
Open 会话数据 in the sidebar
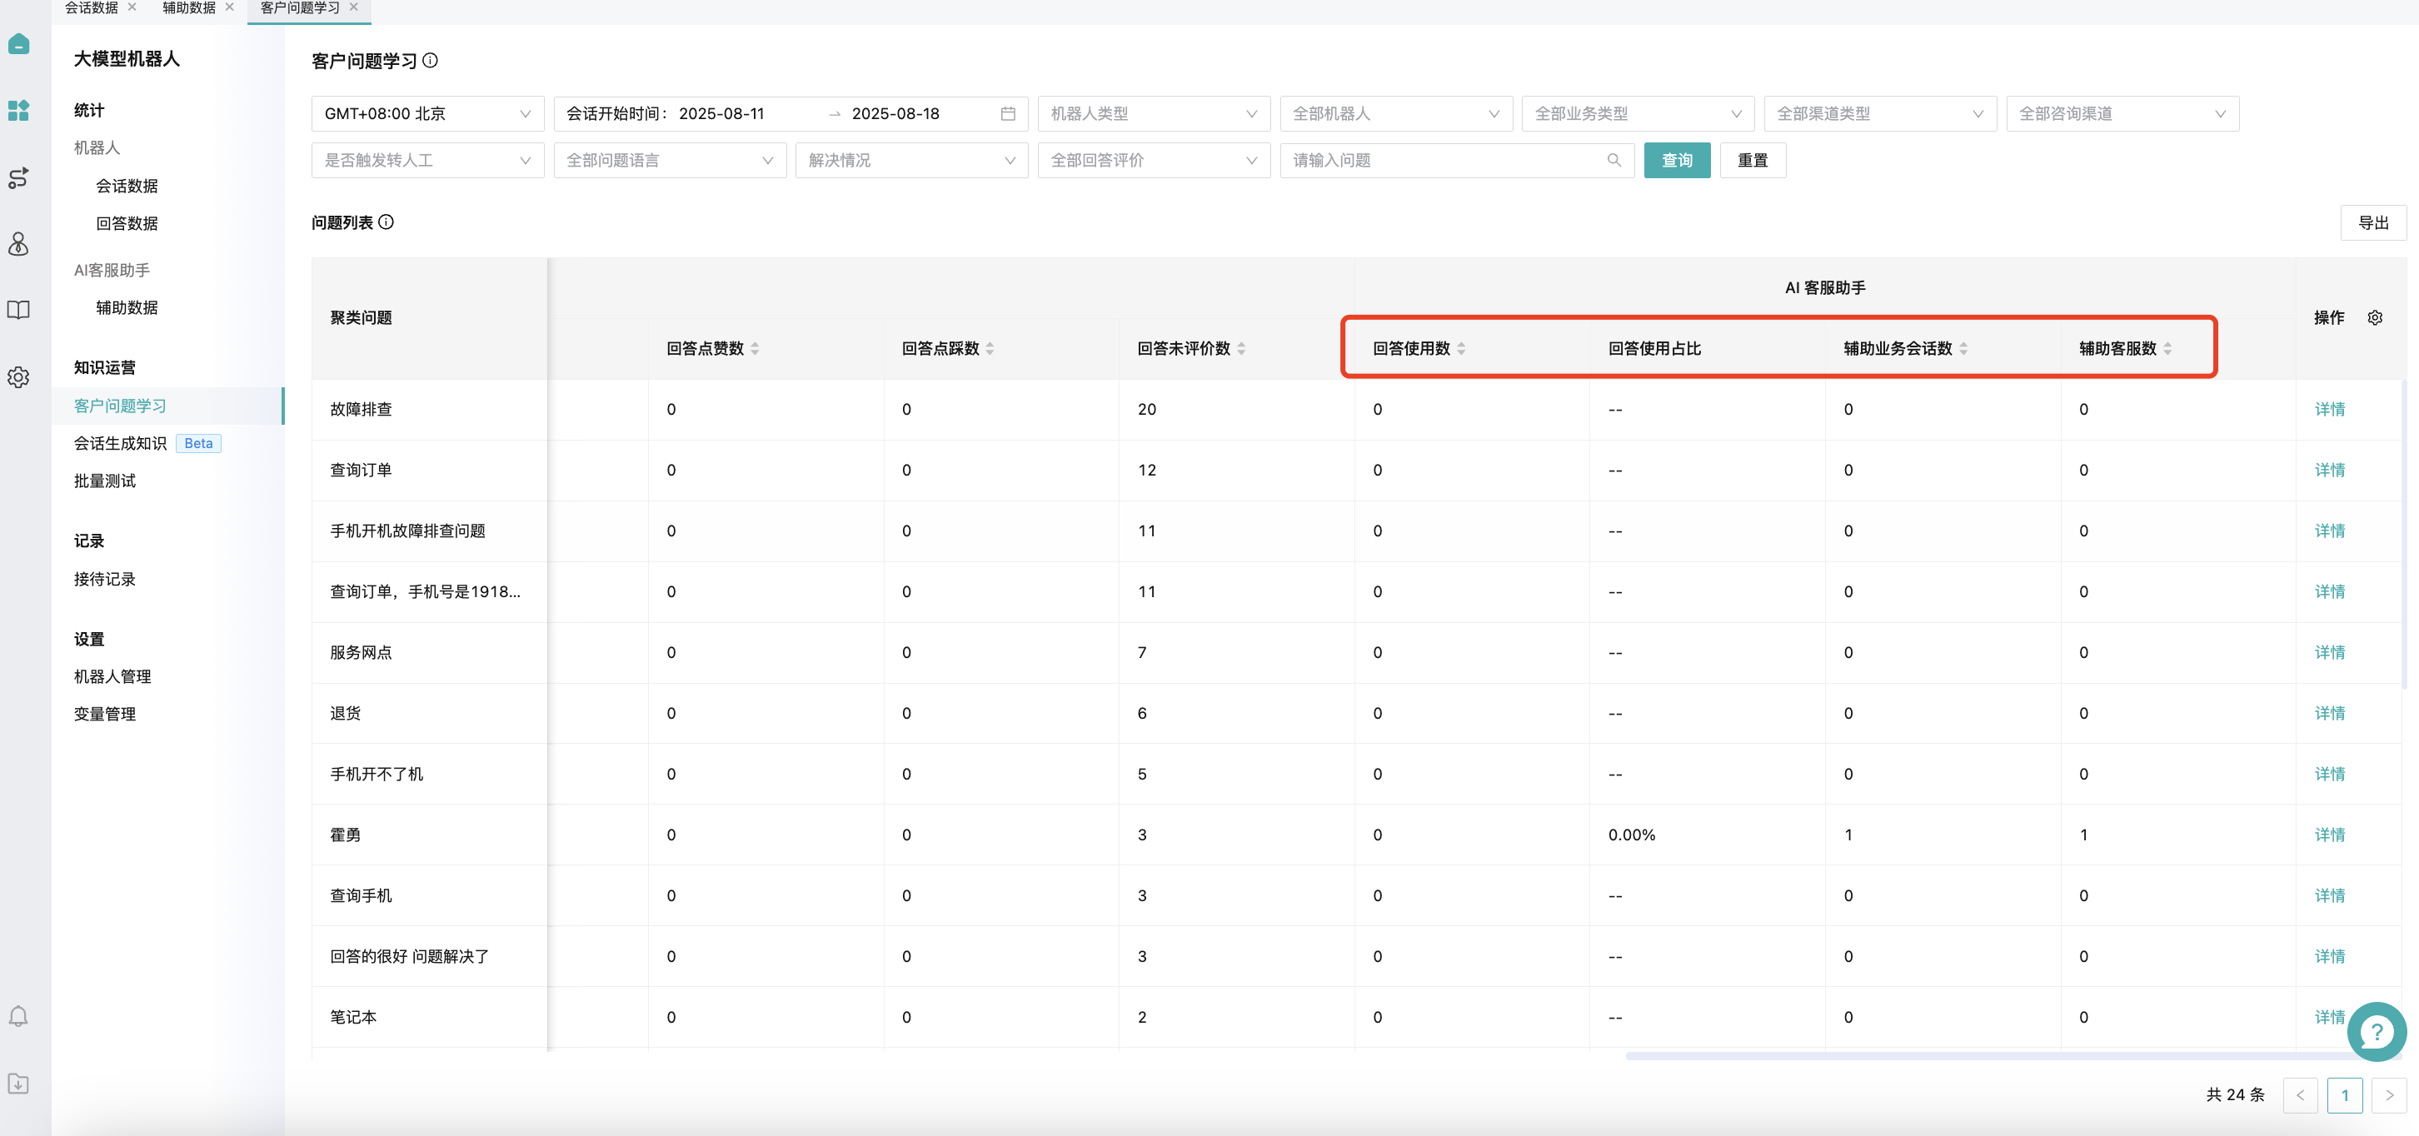point(127,186)
